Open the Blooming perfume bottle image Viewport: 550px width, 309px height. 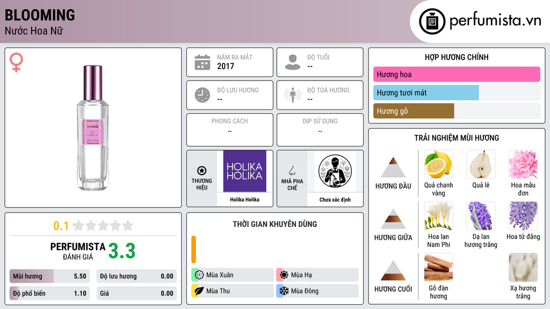[93, 128]
